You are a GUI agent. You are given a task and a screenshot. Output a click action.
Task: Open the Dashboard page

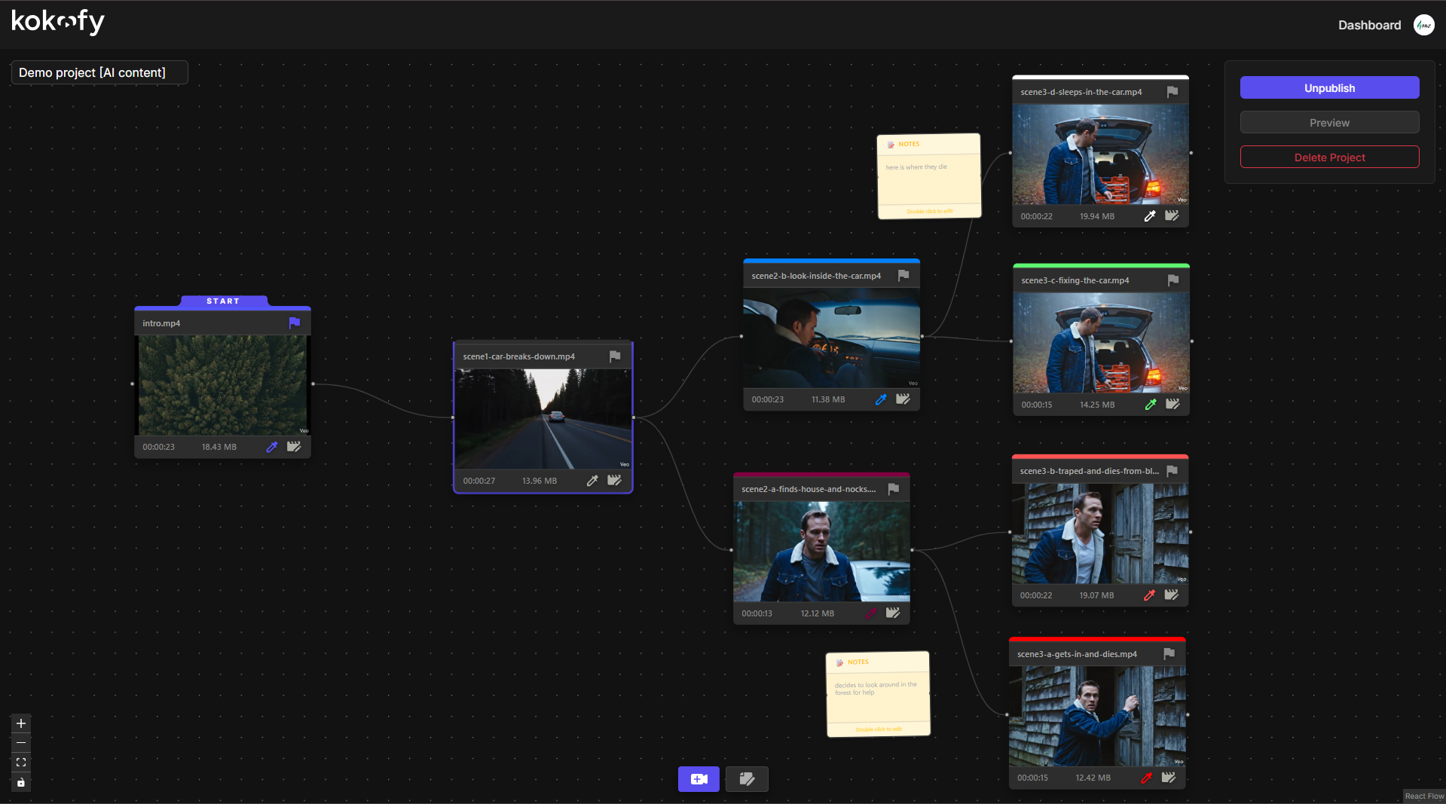coord(1369,25)
